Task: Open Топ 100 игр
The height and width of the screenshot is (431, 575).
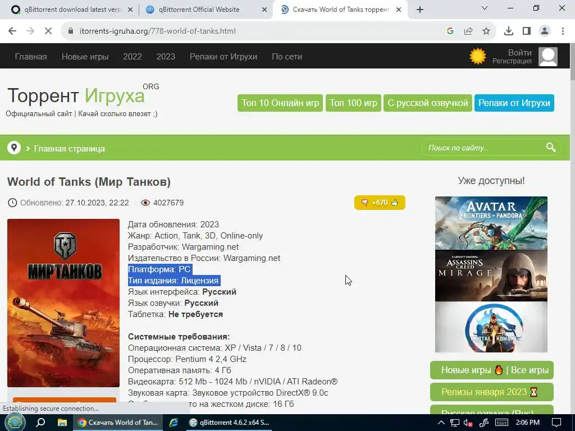Action: point(354,103)
